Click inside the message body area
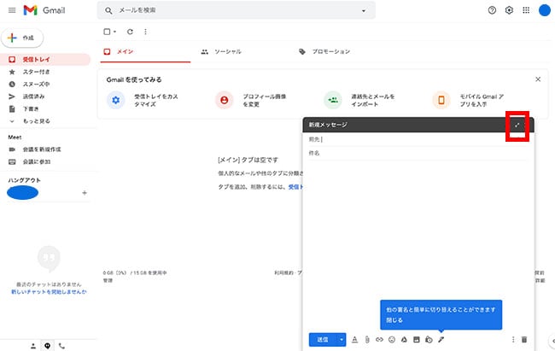Screen dimensions: 555x351 [x=418, y=231]
